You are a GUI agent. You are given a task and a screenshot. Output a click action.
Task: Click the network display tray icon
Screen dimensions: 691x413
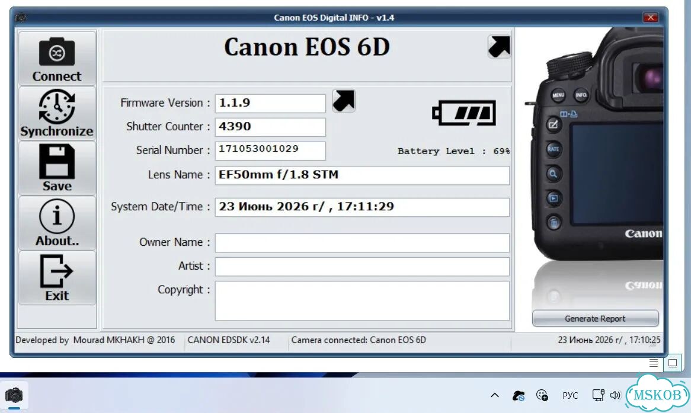(598, 395)
